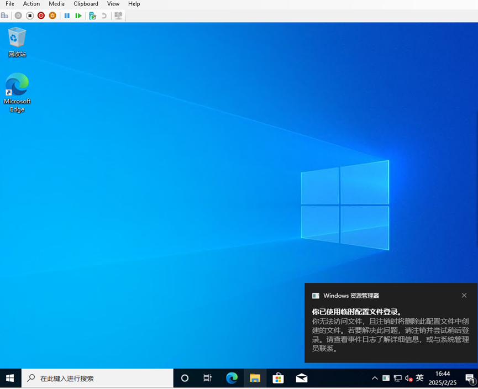Click the tray icon beside the chevron

click(x=386, y=379)
